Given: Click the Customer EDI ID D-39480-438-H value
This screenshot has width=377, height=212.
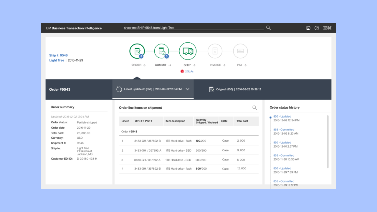Looking at the screenshot, I should click(x=87, y=159).
